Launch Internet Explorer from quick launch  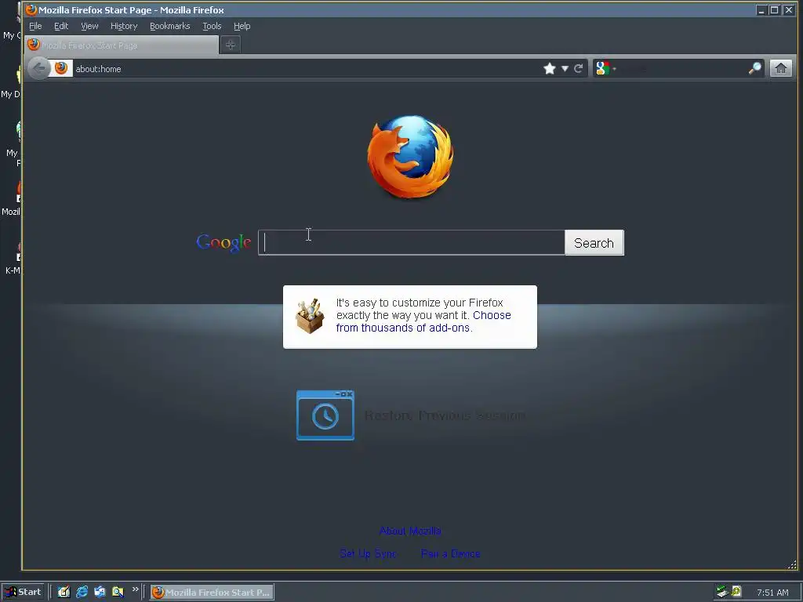(x=82, y=592)
